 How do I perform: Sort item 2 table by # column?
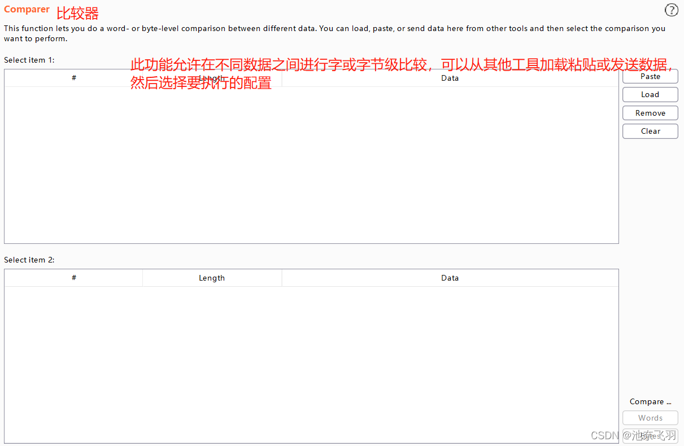(73, 278)
